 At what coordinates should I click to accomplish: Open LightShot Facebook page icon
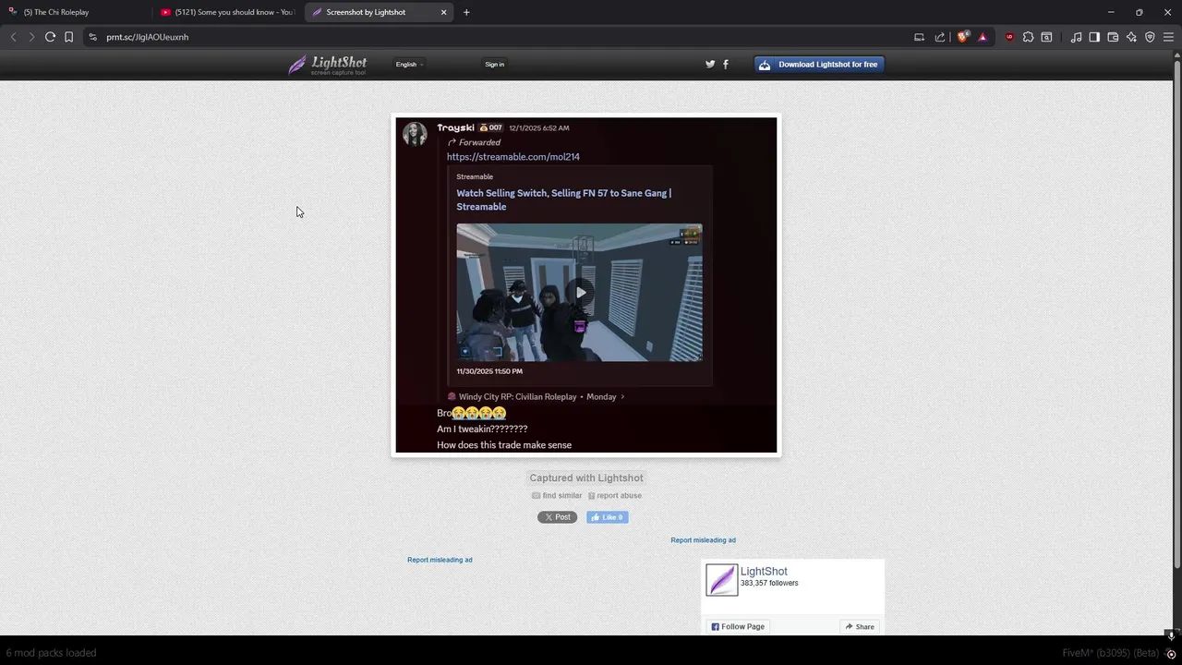pyautogui.click(x=725, y=64)
